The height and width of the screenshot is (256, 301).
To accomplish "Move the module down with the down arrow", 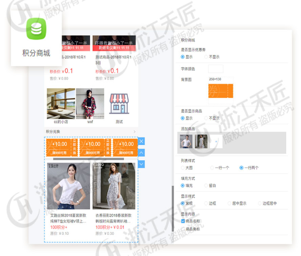I will coord(141,164).
